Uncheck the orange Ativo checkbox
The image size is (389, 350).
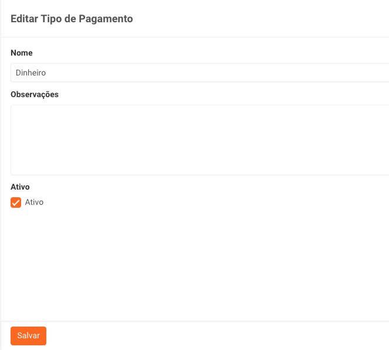tap(16, 203)
